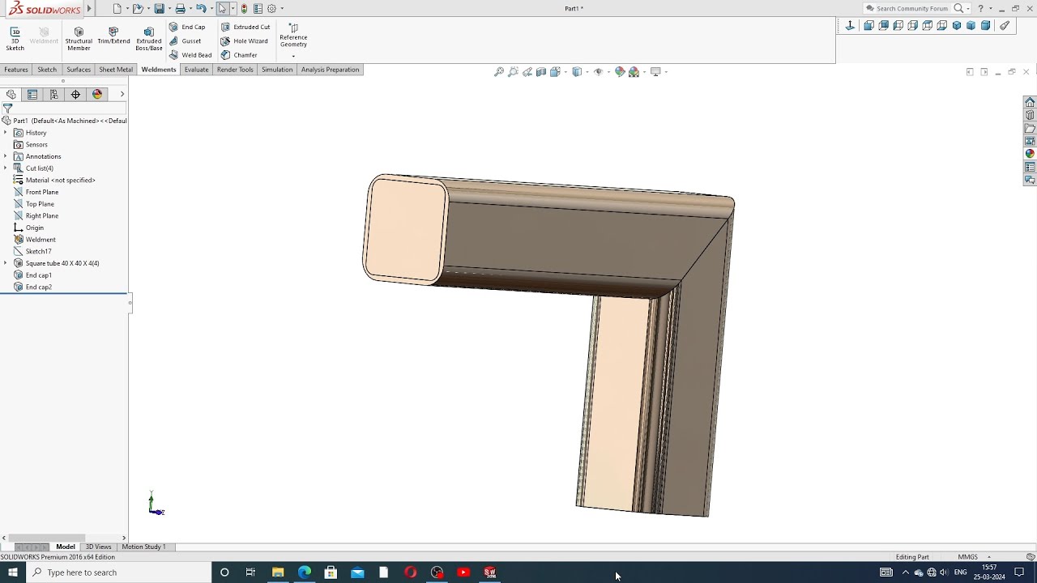
Task: Open the DisplayManager color-ball tab
Action: 97,95
